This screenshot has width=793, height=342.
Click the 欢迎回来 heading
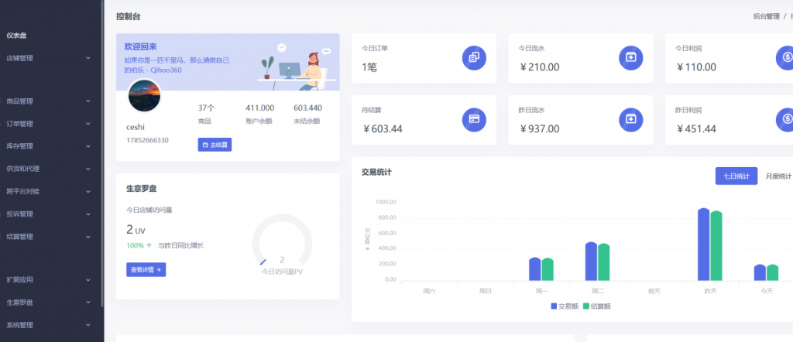pos(141,46)
